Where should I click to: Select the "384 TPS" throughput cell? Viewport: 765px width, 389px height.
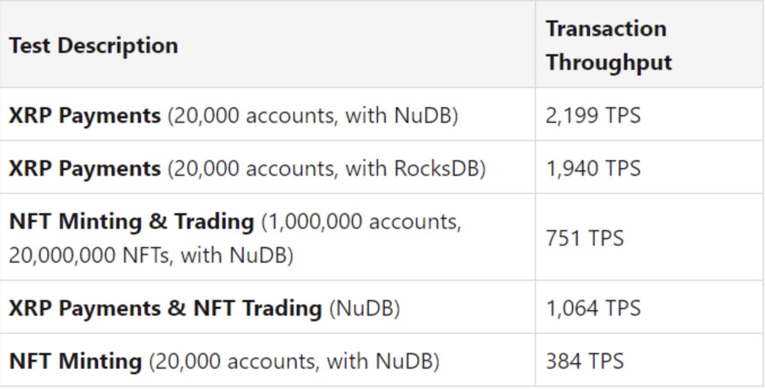tap(584, 361)
